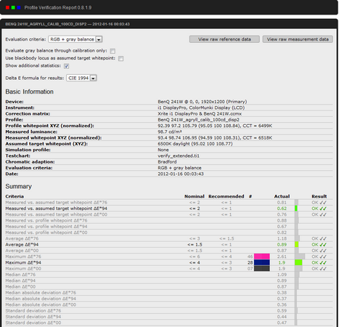Select the Basic Information heading
This screenshot has height=327, width=339.
click(x=30, y=92)
